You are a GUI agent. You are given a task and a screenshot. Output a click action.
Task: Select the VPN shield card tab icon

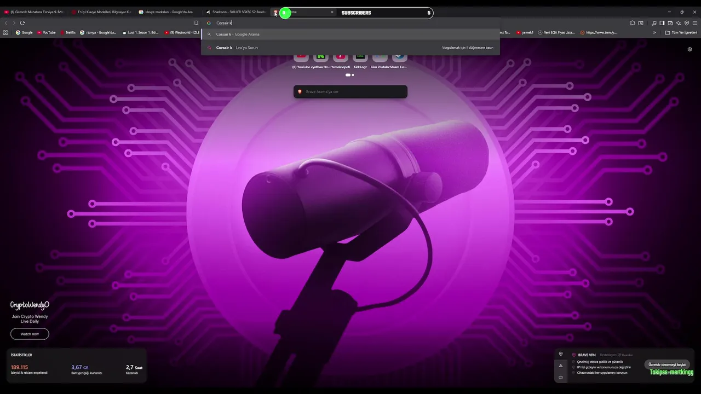click(560, 354)
